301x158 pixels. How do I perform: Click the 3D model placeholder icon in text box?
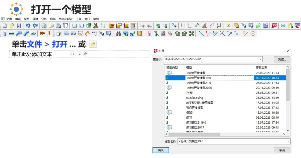coord(86,54)
